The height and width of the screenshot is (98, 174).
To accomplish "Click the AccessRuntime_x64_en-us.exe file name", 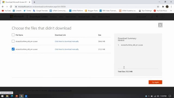I will point(27,41).
